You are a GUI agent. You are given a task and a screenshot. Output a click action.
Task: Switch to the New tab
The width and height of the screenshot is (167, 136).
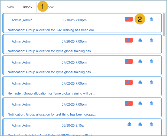10,7
